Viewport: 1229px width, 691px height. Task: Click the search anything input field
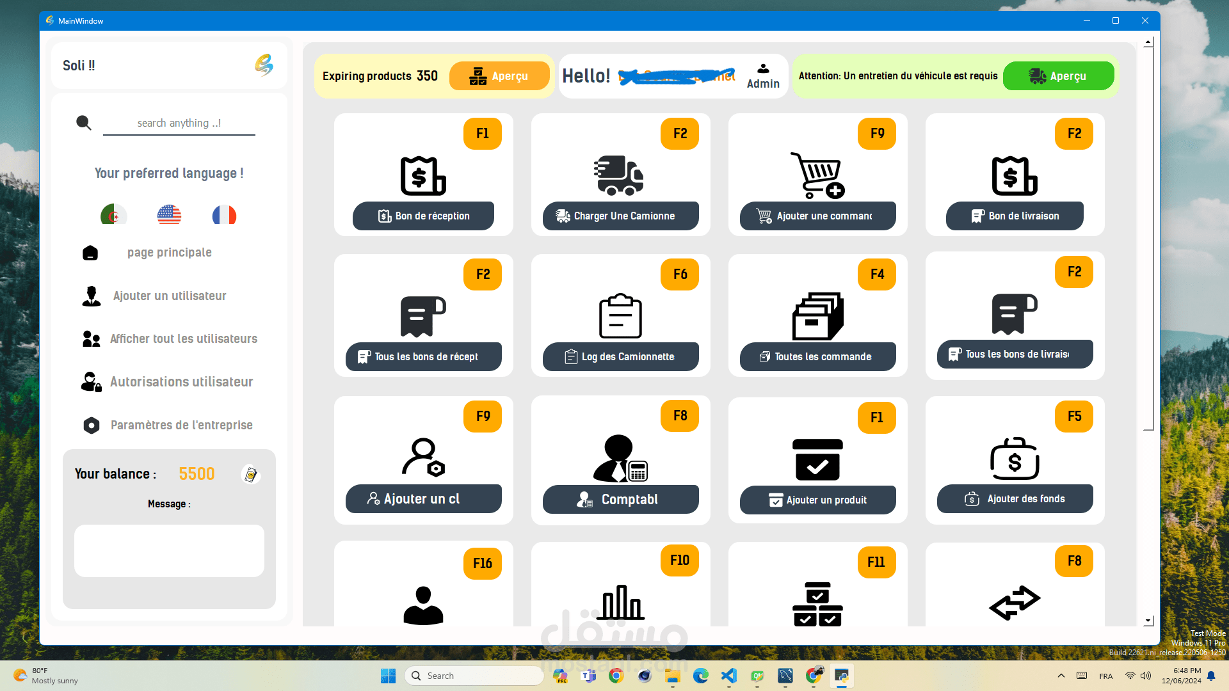(x=179, y=123)
